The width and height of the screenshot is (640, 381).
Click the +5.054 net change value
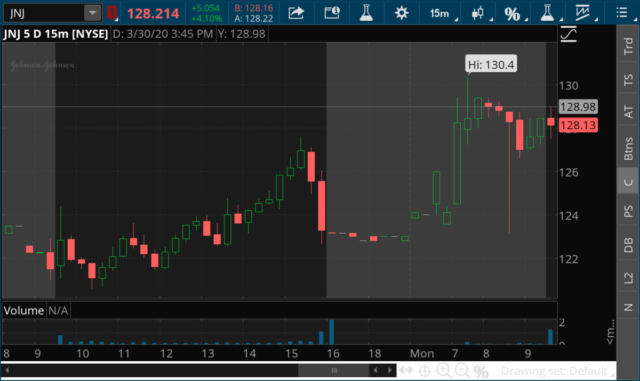point(205,8)
